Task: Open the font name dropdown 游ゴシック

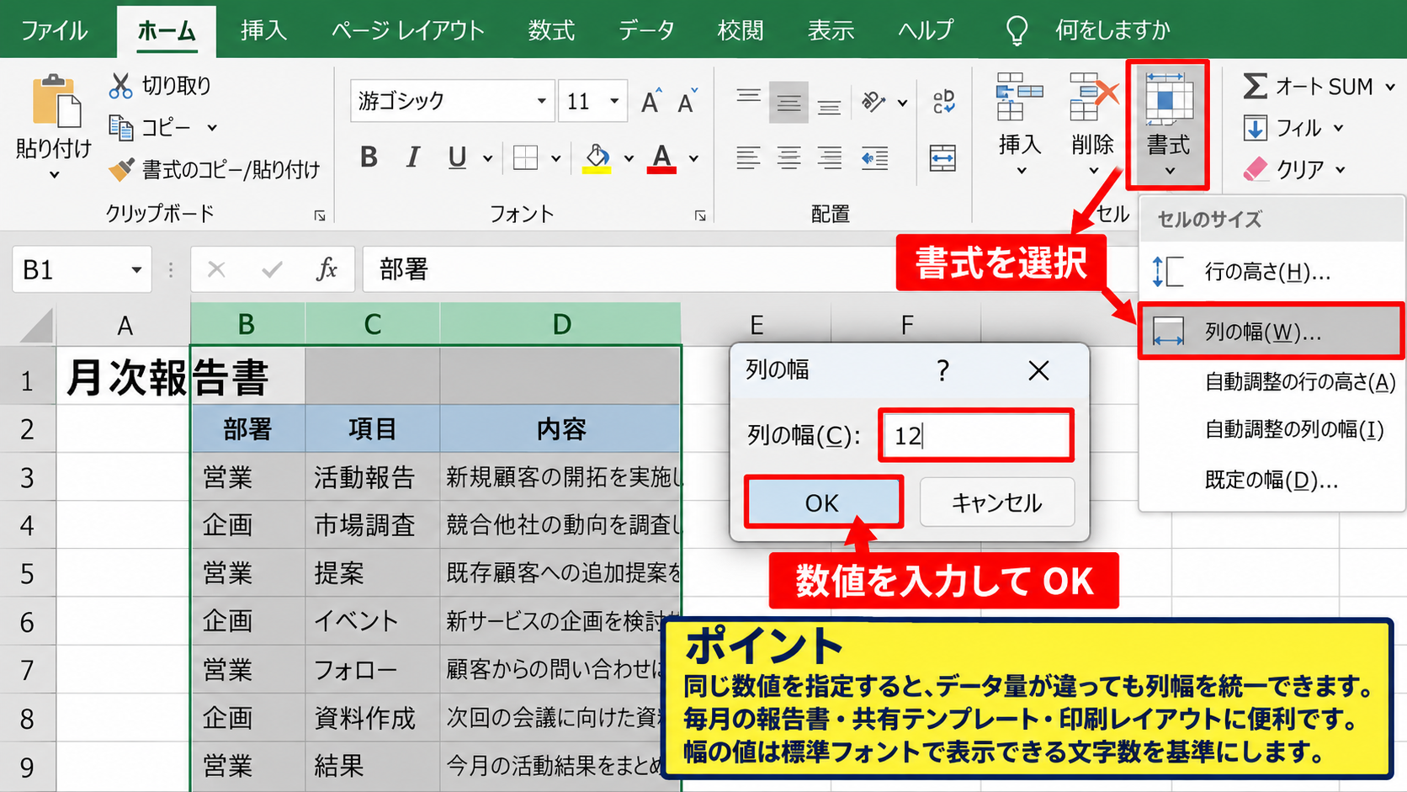Action: point(542,101)
